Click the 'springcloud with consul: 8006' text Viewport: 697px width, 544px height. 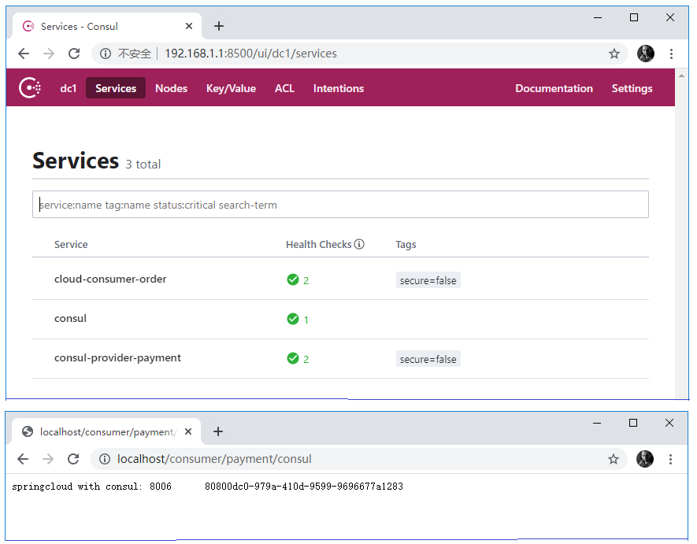coord(91,487)
